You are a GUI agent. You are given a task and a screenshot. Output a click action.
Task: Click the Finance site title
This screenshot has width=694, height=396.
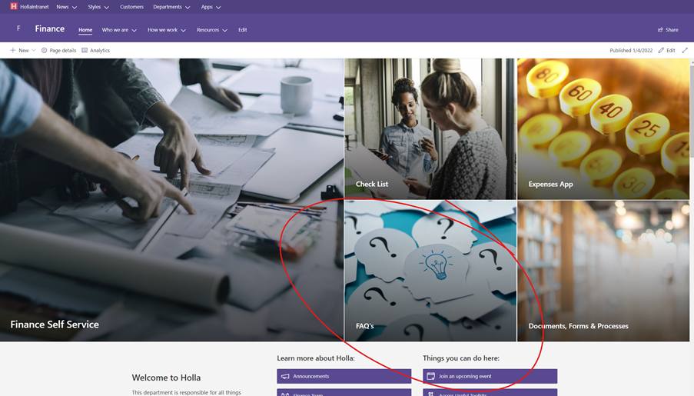point(49,28)
